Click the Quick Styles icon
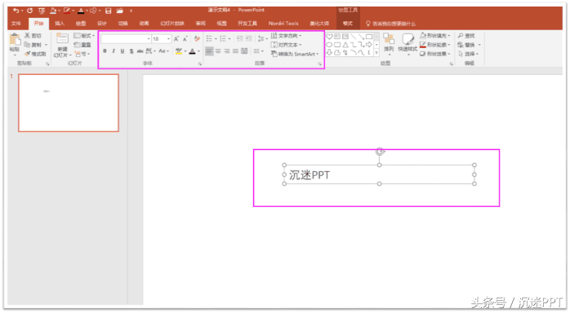The height and width of the screenshot is (313, 570). (x=407, y=43)
